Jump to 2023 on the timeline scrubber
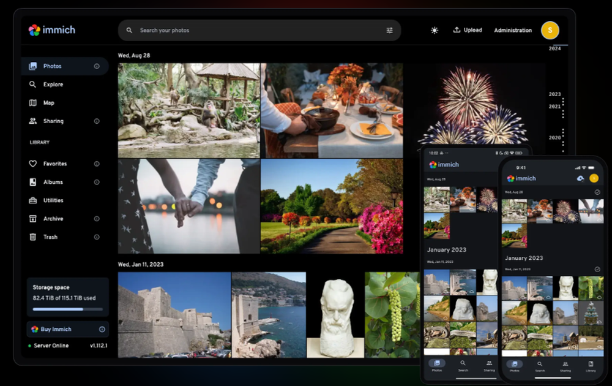 pyautogui.click(x=554, y=94)
